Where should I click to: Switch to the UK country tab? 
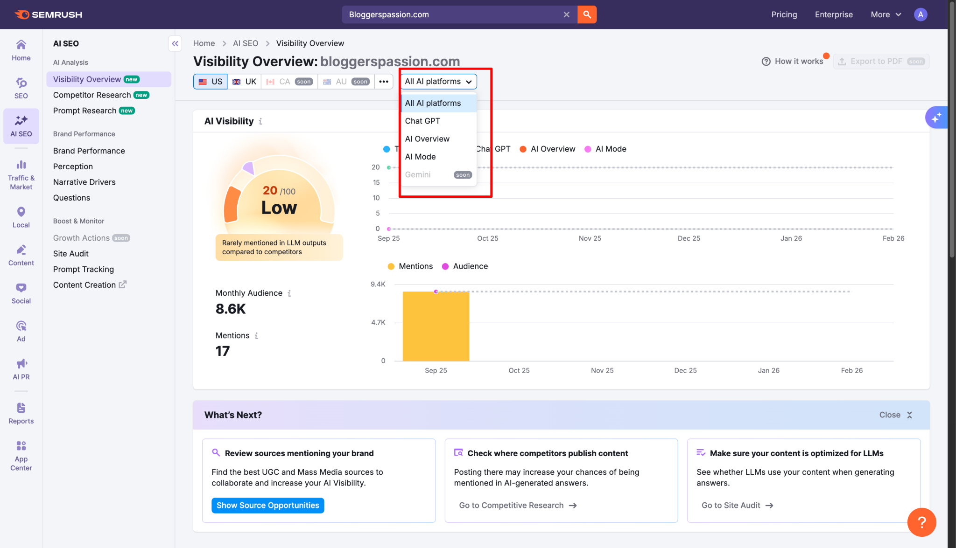[x=244, y=81]
